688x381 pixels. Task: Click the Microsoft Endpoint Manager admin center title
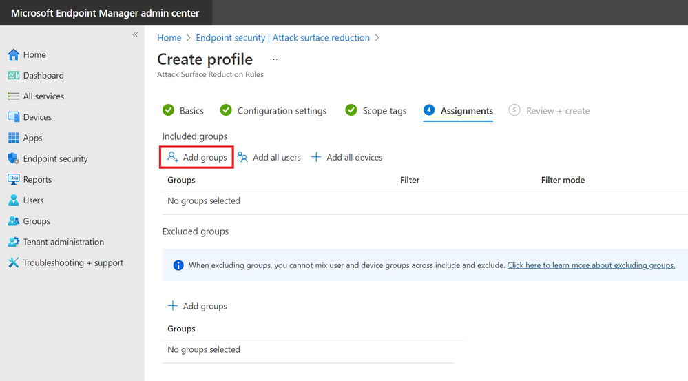point(105,13)
